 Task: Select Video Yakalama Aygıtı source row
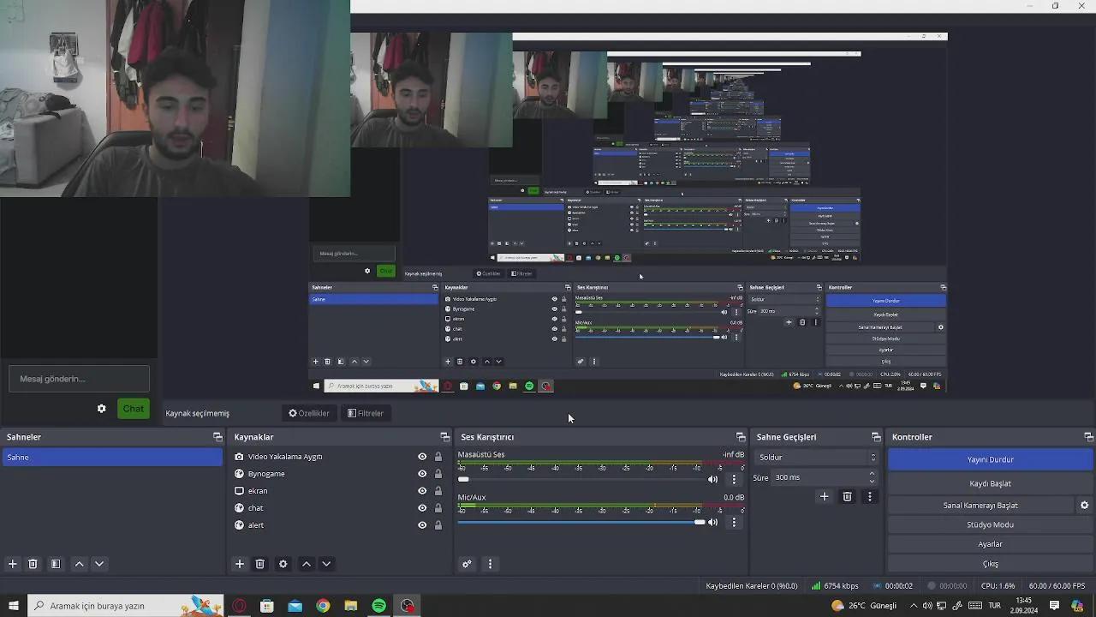click(x=340, y=457)
